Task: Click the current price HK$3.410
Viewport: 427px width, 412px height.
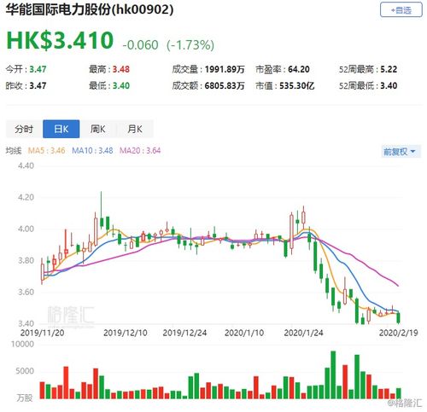Action: [x=60, y=40]
